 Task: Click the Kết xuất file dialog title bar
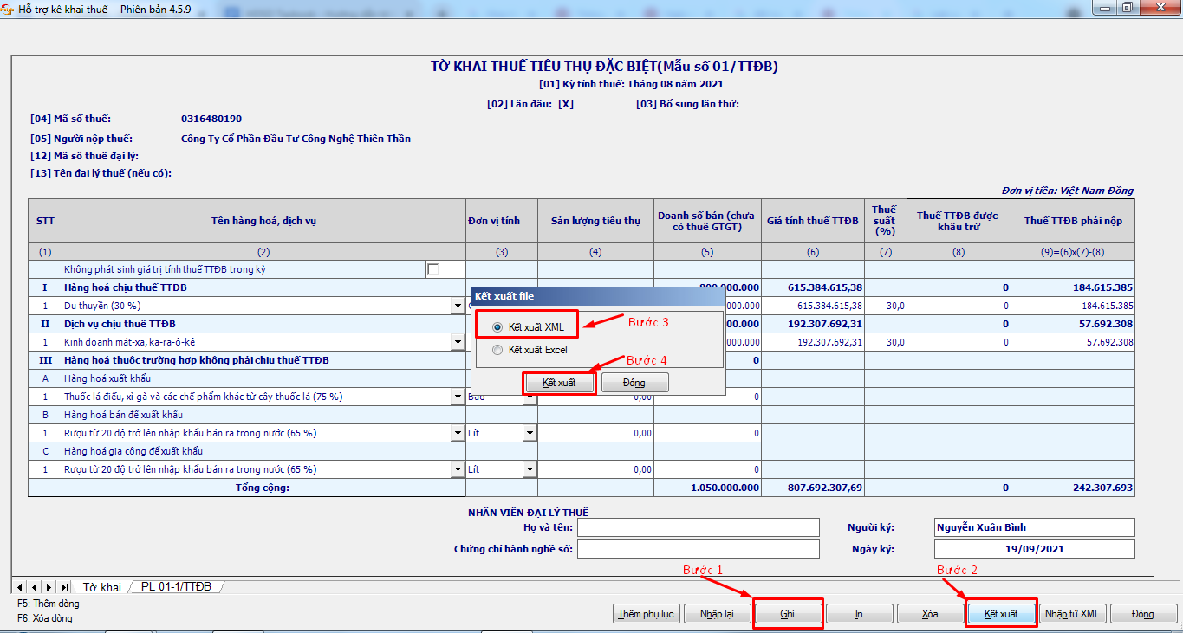coord(598,296)
